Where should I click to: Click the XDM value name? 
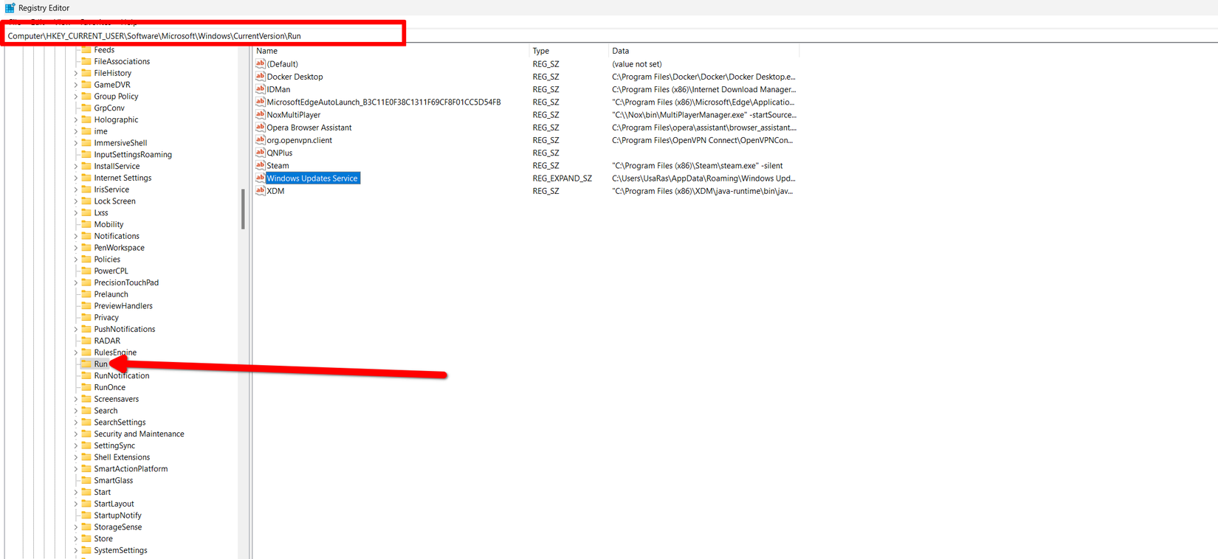[x=275, y=191]
